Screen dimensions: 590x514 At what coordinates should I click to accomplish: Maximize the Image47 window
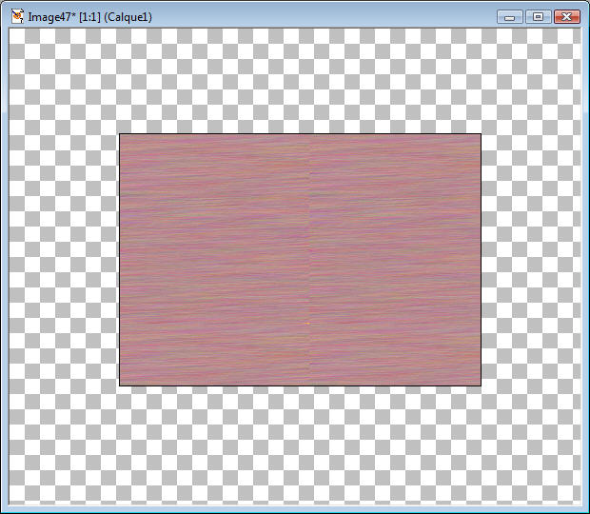click(x=538, y=17)
